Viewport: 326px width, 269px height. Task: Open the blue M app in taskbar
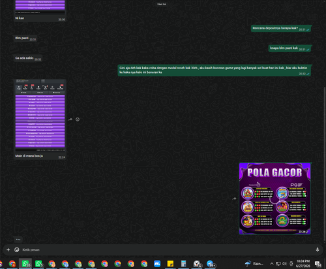(157, 264)
